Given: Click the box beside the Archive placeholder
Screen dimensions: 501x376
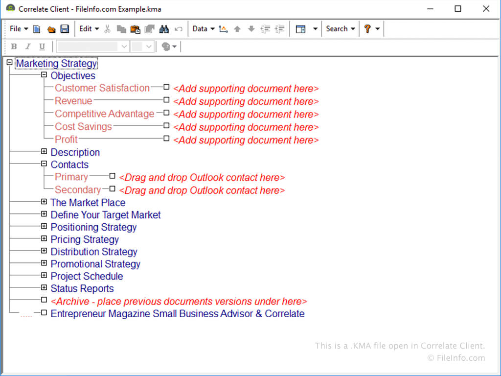Looking at the screenshot, I should point(44,300).
